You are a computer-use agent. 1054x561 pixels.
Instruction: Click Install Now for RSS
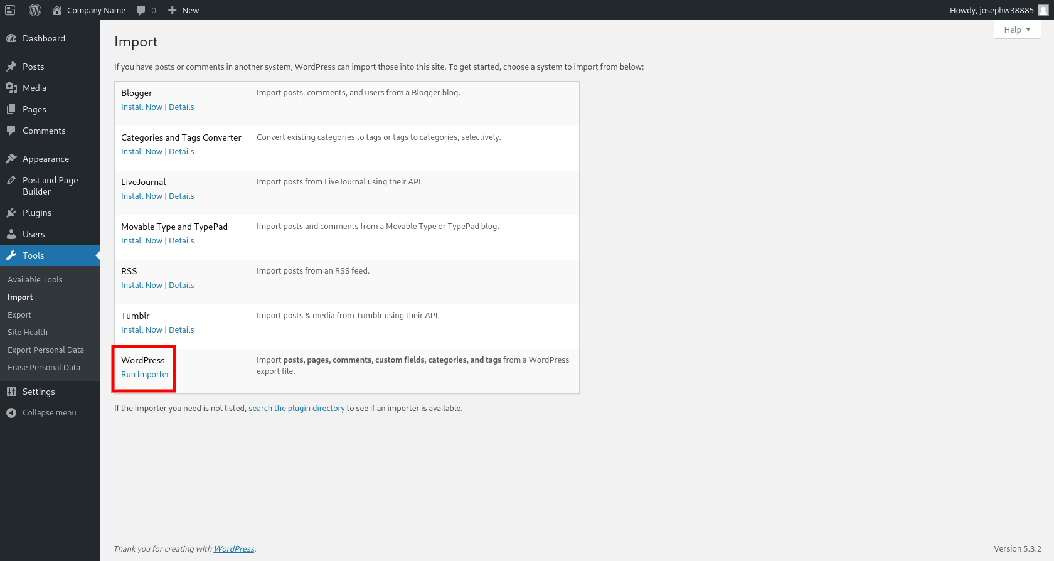pos(142,285)
